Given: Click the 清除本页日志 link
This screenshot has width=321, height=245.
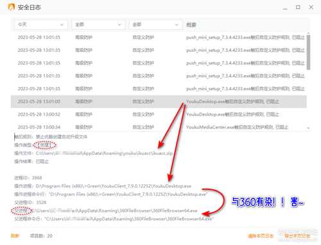Looking at the screenshot, I should [x=261, y=236].
